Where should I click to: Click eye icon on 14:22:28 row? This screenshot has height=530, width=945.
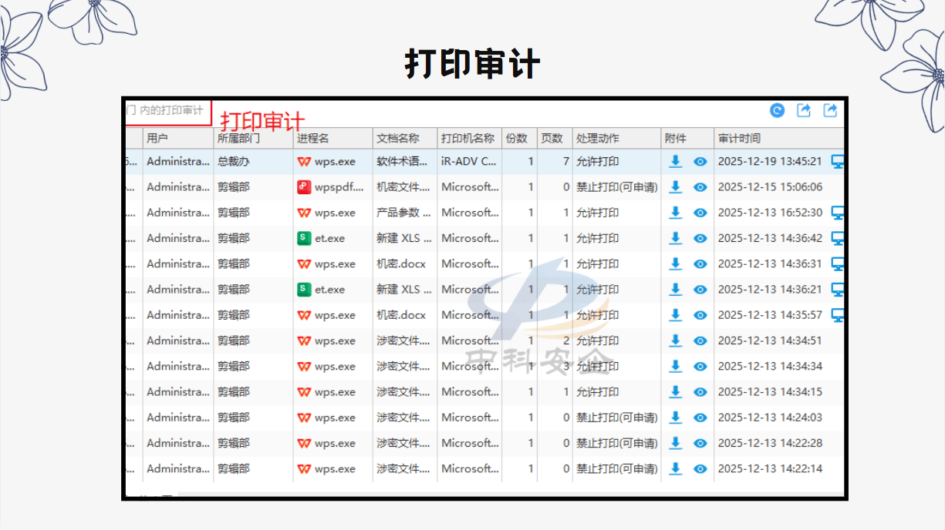coord(700,443)
